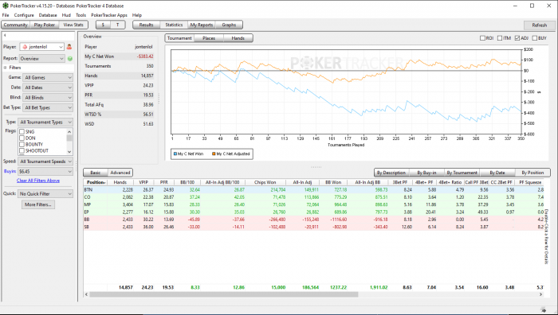Viewport: 558px width, 315px height.
Task: Click the green report help icon
Action: [x=70, y=59]
